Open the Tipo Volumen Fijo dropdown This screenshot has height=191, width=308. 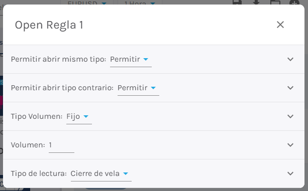pos(79,117)
